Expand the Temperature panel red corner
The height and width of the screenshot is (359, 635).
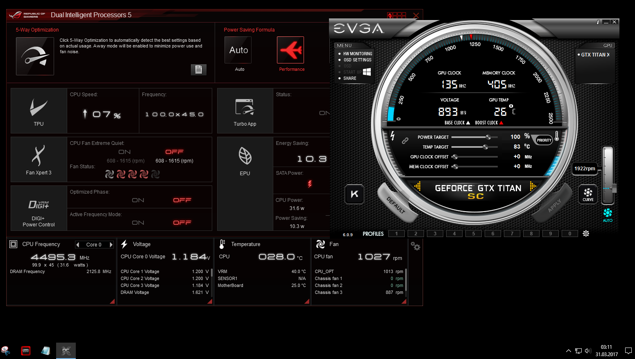[307, 301]
